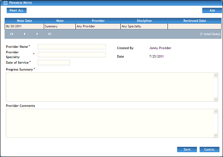This screenshot has height=157, width=223.
Task: Sort by Discipline column header
Action: 144,21
